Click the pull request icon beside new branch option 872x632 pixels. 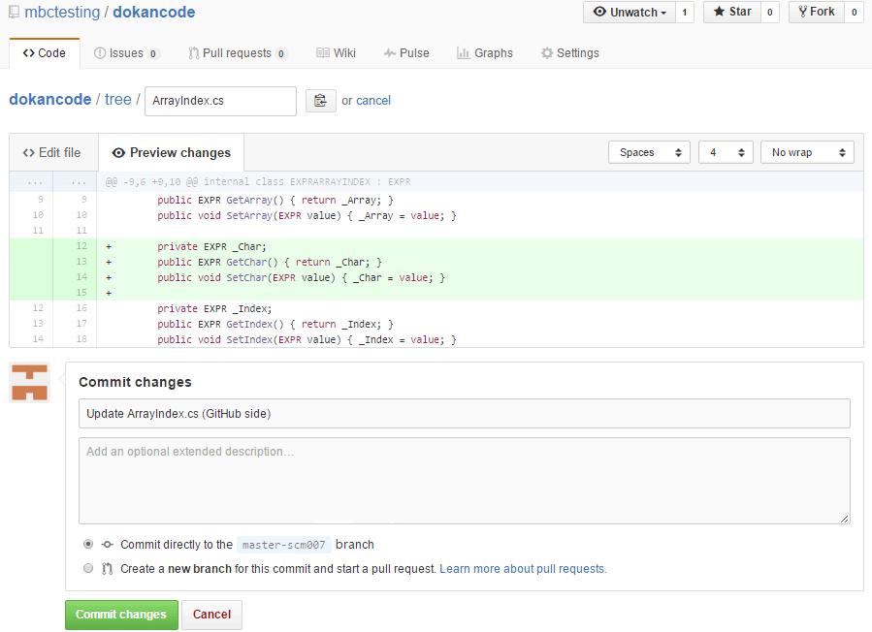110,570
